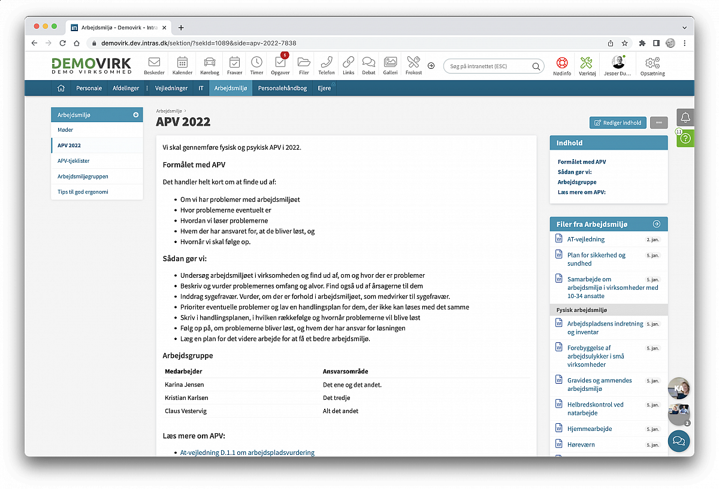Open the three-dots more options button
The height and width of the screenshot is (489, 719).
(659, 123)
